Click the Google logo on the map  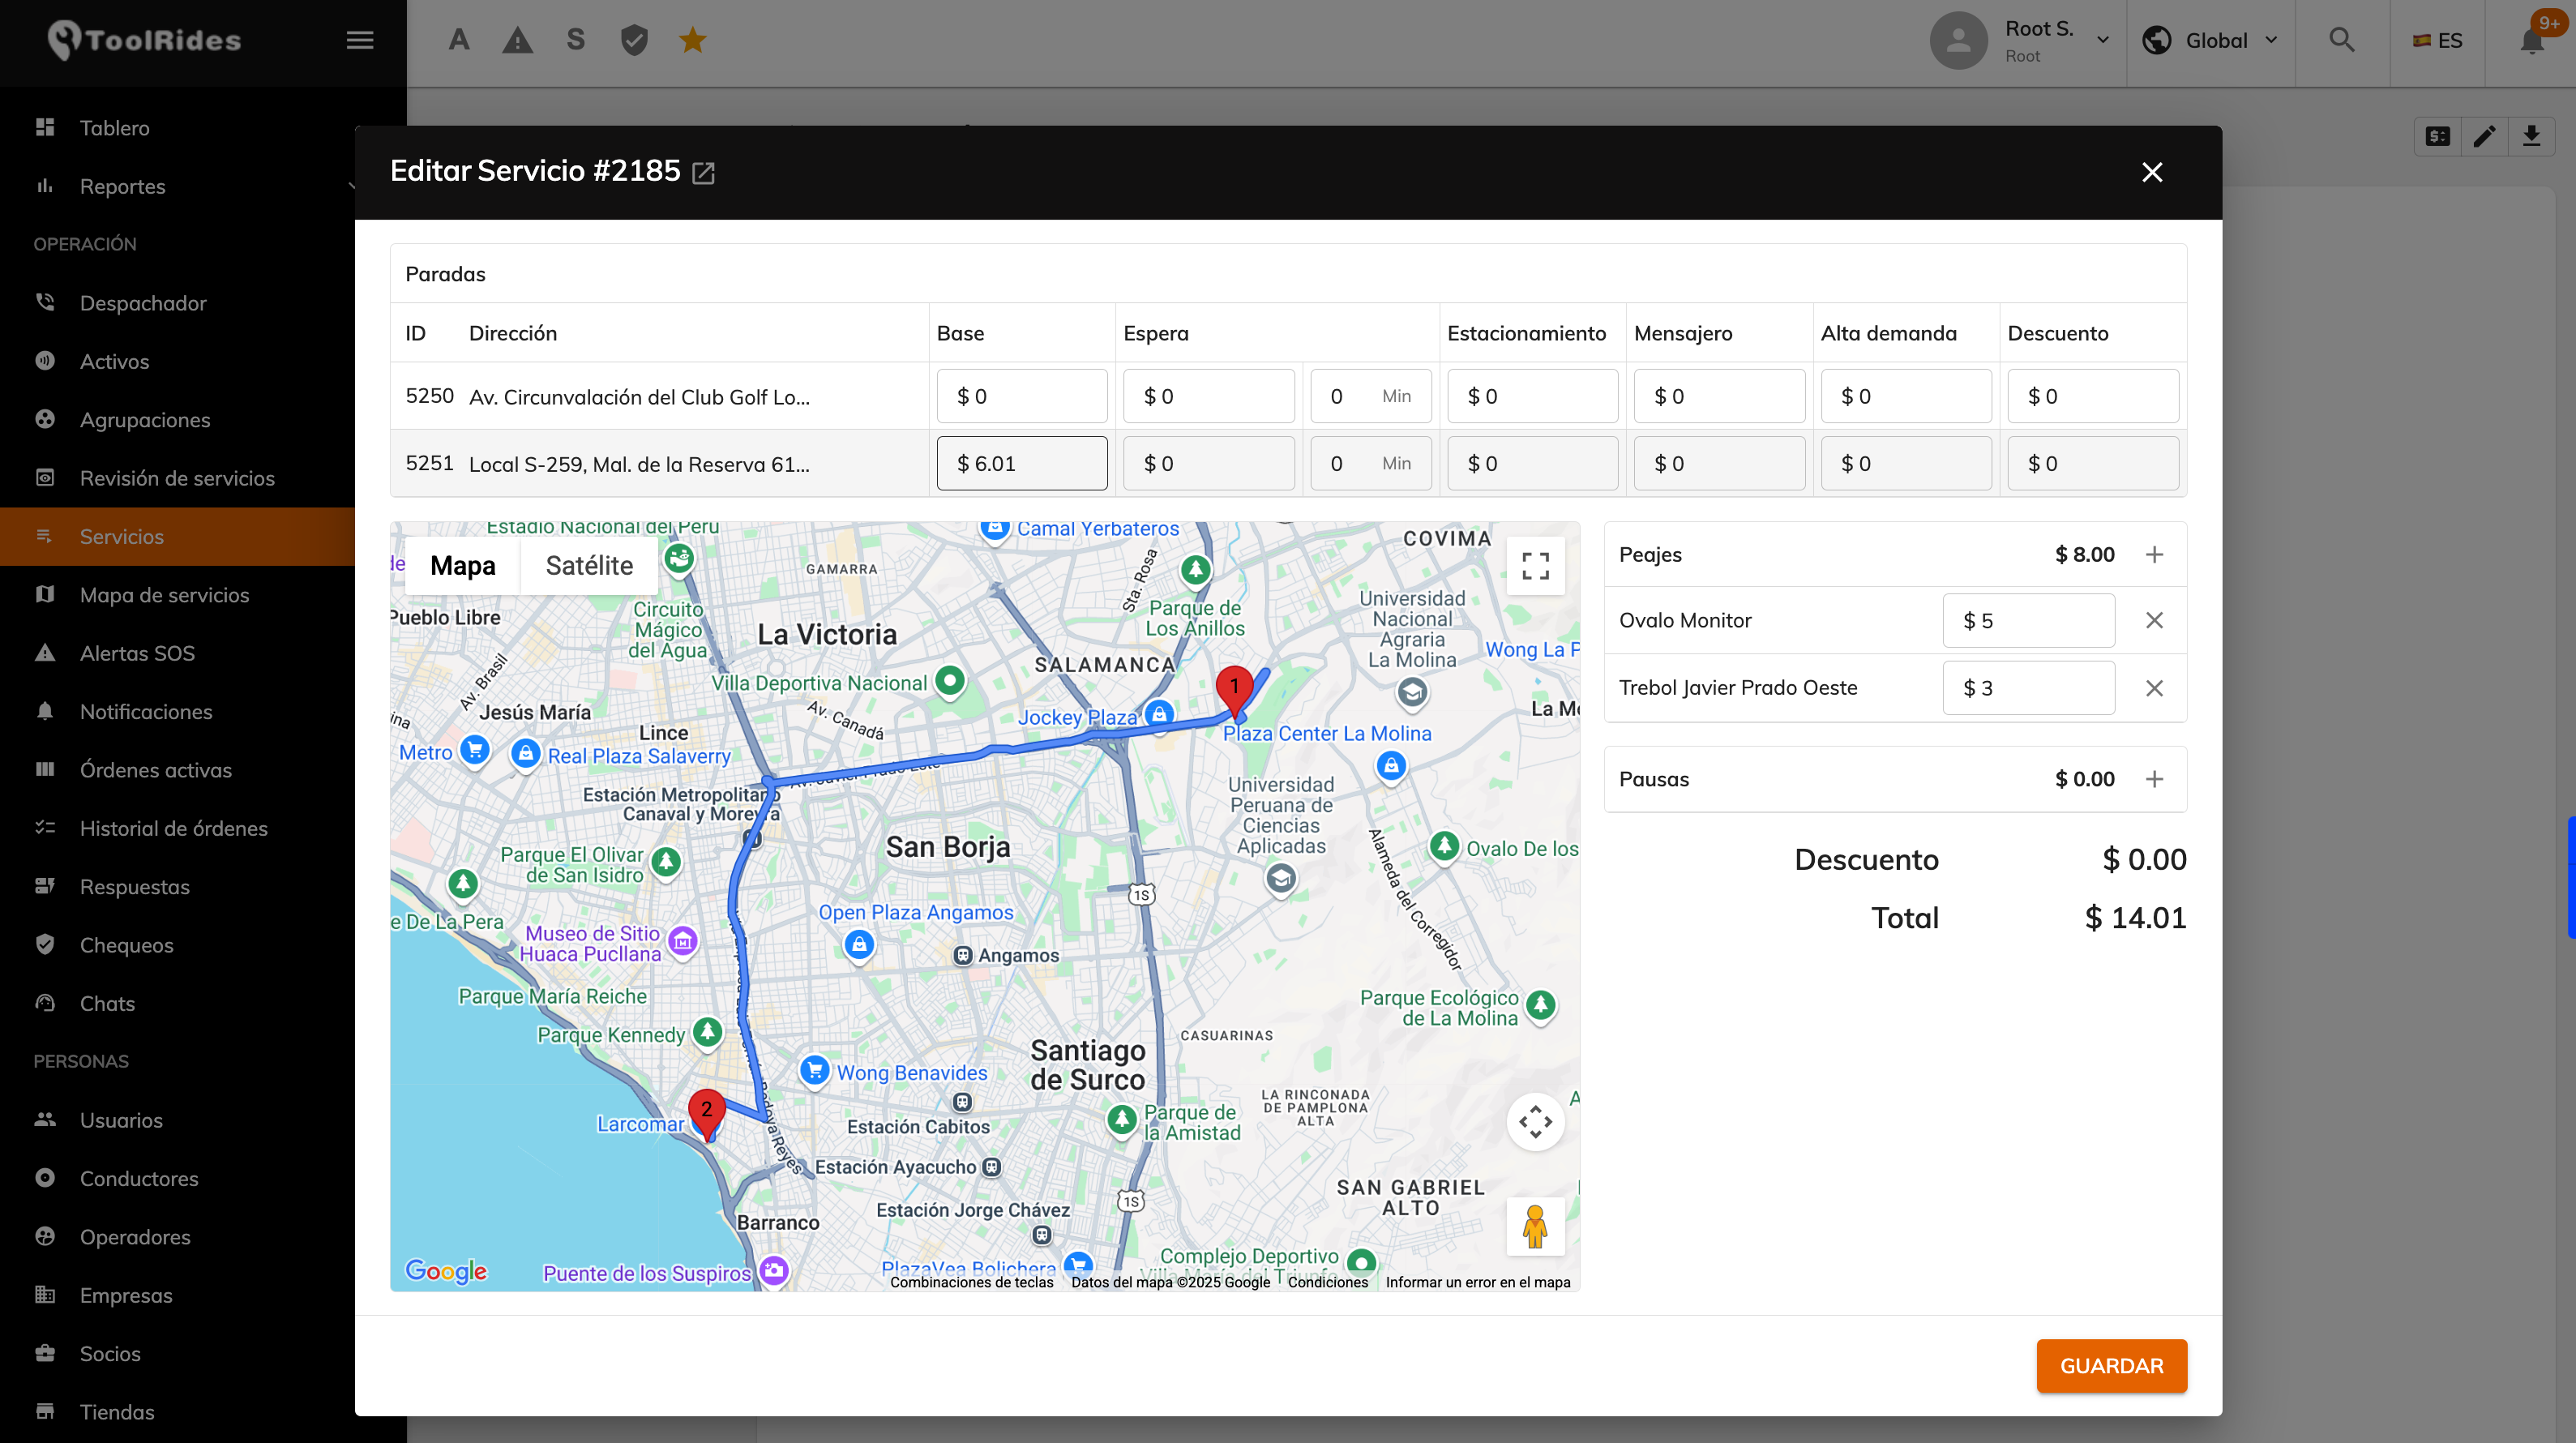[x=446, y=1270]
